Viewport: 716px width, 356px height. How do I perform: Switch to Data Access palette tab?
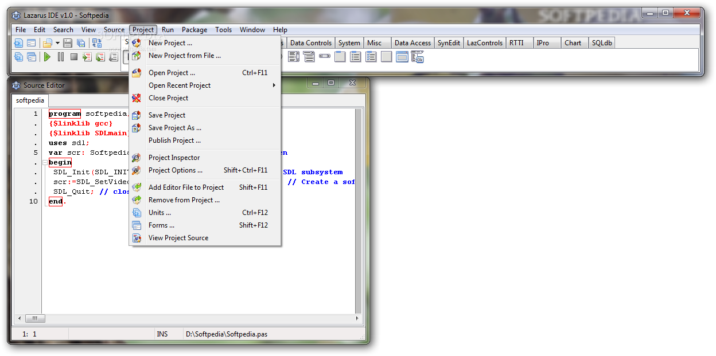pyautogui.click(x=413, y=43)
